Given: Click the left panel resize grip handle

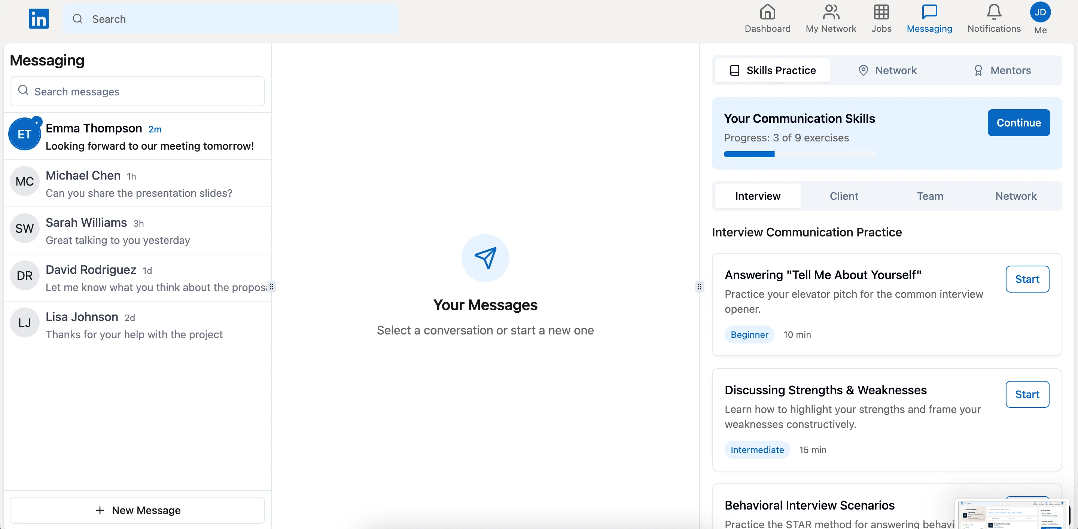Looking at the screenshot, I should pyautogui.click(x=272, y=287).
